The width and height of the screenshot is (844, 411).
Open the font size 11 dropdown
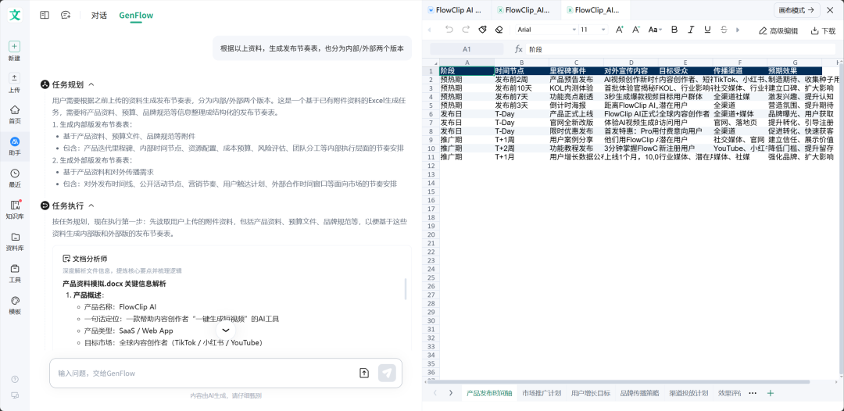[593, 30]
